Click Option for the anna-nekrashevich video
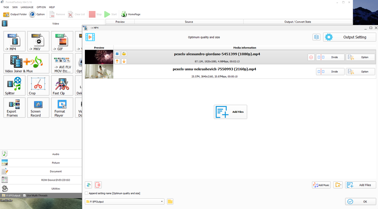The image size is (378, 209). [360, 72]
